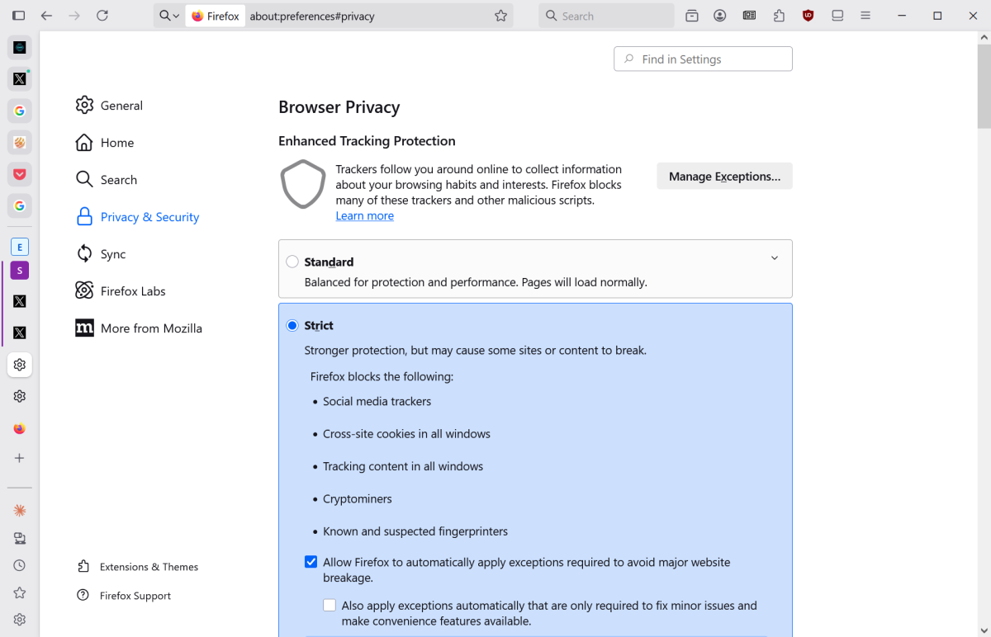Reload the page with the refresh icon
The width and height of the screenshot is (991, 637).
click(102, 15)
